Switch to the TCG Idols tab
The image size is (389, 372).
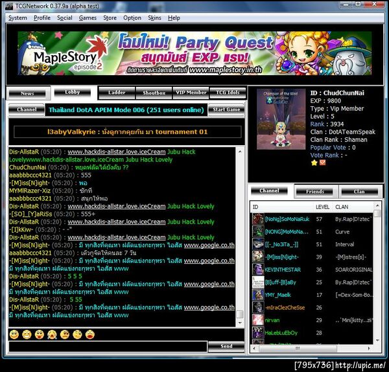228,93
